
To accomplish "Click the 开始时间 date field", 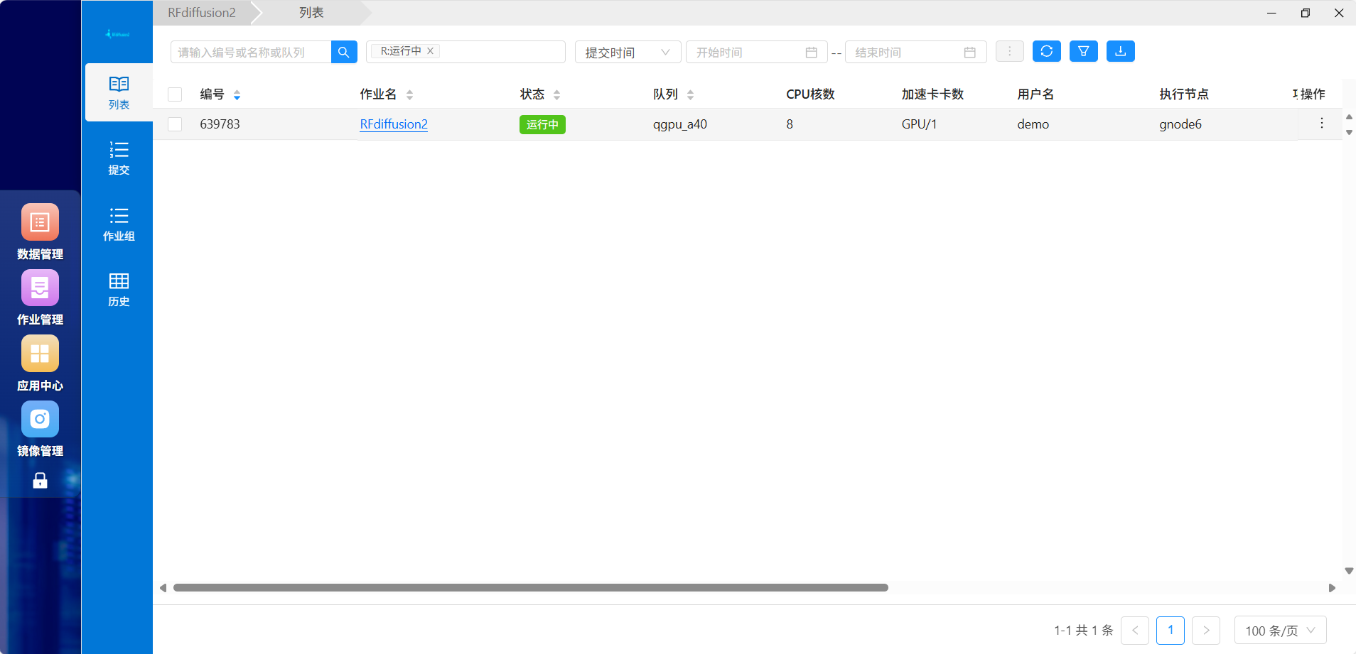I will [x=756, y=52].
